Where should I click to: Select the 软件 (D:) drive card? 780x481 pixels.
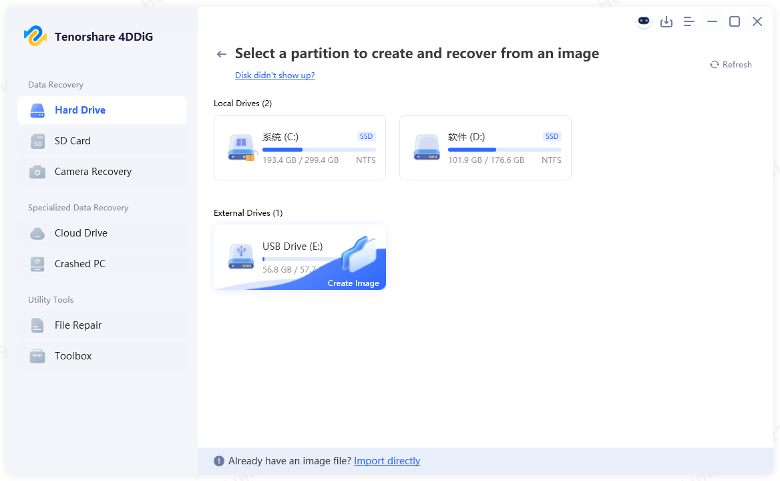(485, 147)
